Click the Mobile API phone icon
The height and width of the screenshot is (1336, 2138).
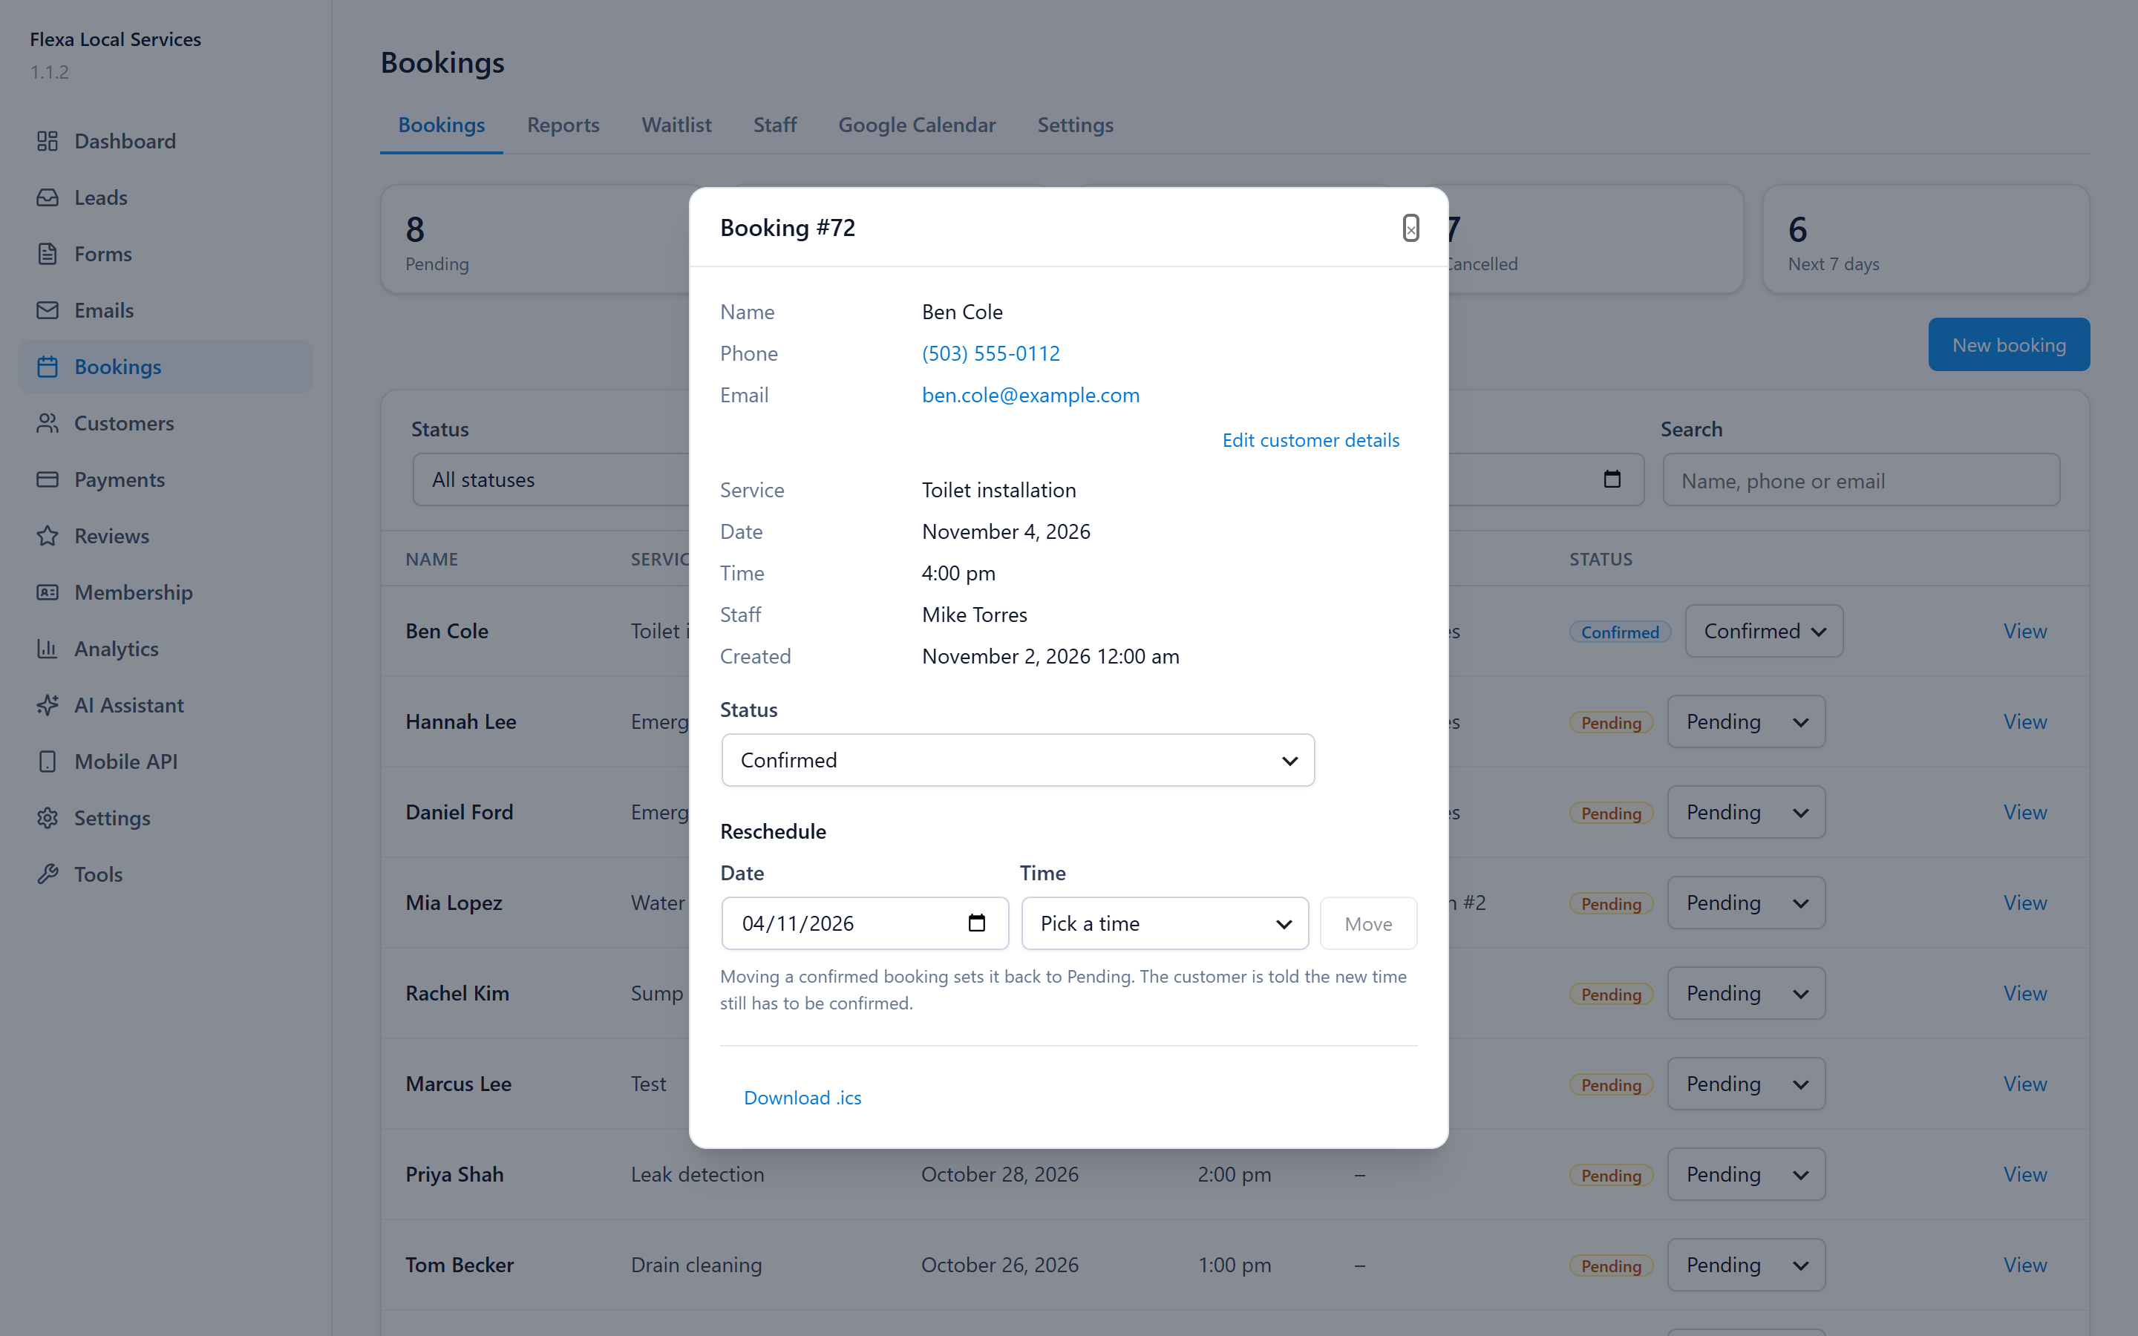(x=48, y=762)
